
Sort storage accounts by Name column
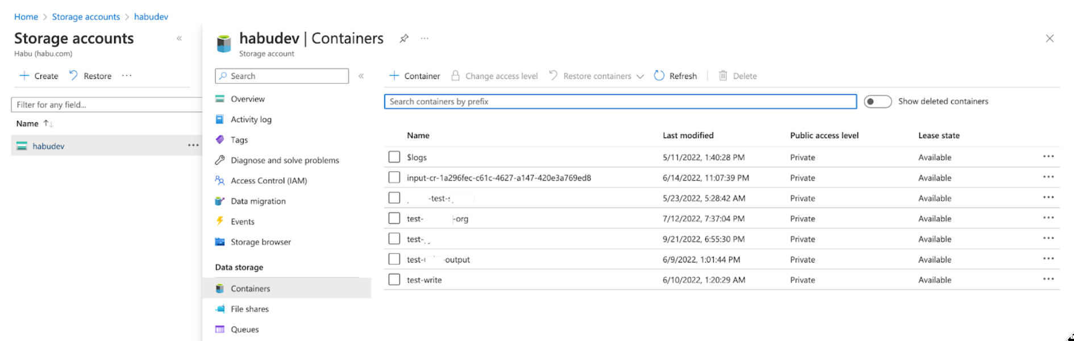coord(27,124)
